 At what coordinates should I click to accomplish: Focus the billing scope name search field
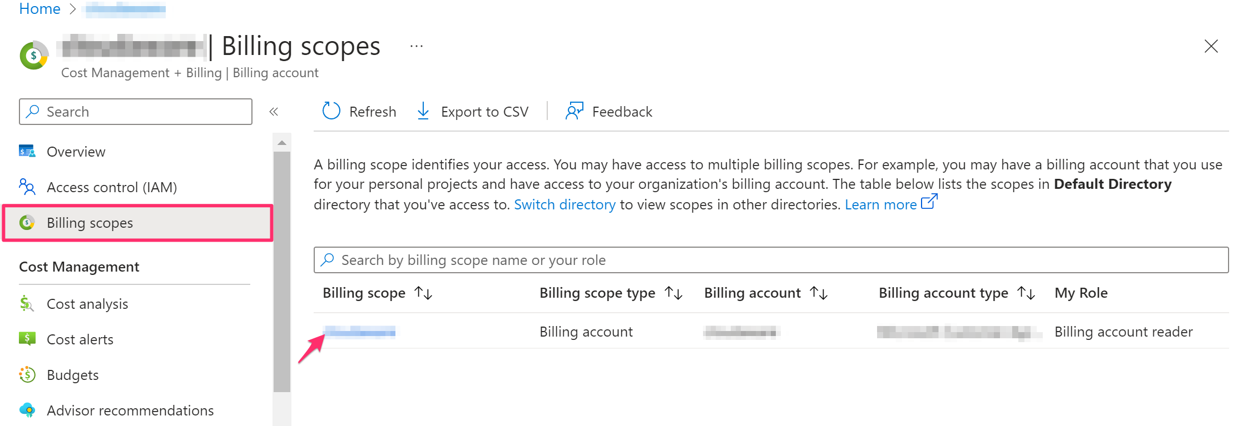(770, 260)
